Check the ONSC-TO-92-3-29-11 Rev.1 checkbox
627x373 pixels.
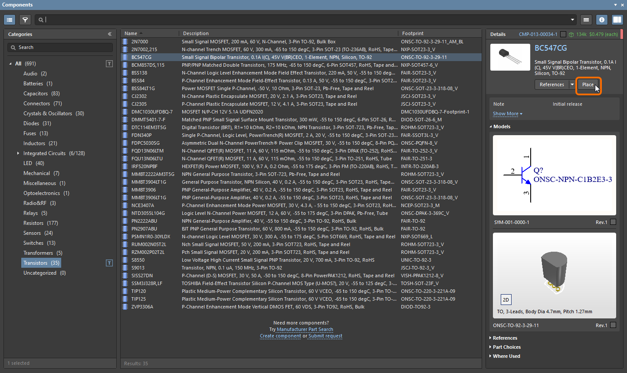613,325
